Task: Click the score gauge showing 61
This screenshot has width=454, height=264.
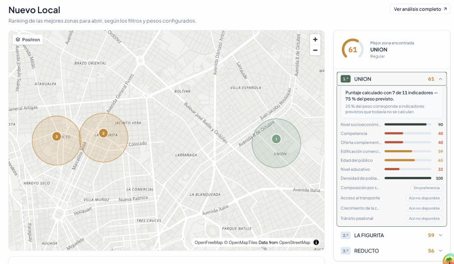Action: pos(352,50)
